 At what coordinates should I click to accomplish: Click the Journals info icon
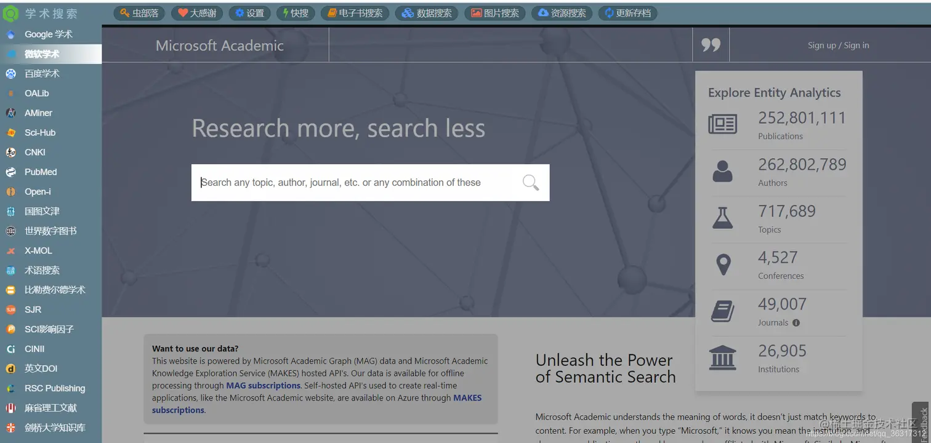point(796,323)
